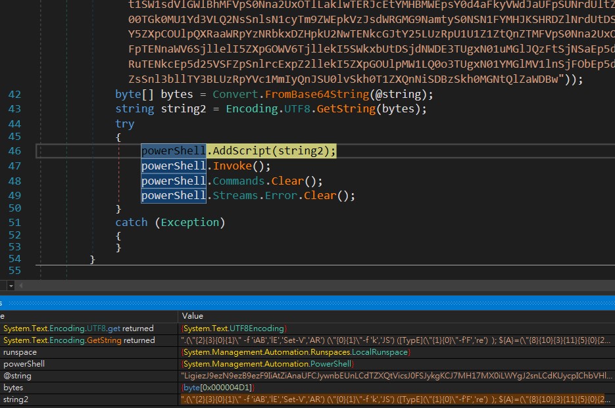Click line number 47 in the gutter
Viewport: 615px width, 408px height.
coord(14,166)
